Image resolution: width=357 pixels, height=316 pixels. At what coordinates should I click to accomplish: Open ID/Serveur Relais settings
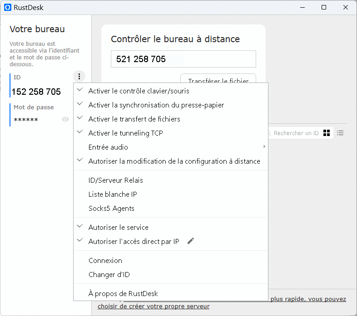[x=171, y=180]
